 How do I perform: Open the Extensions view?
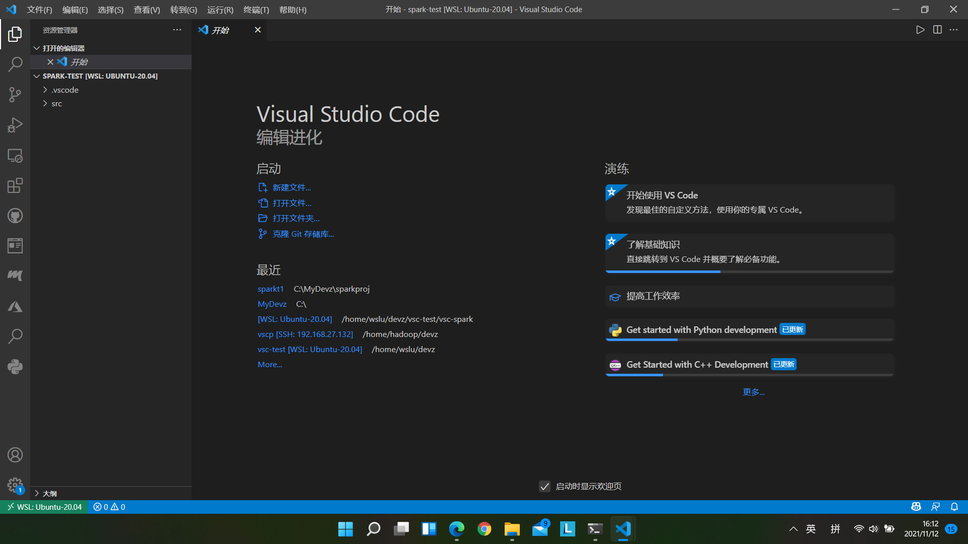15,185
